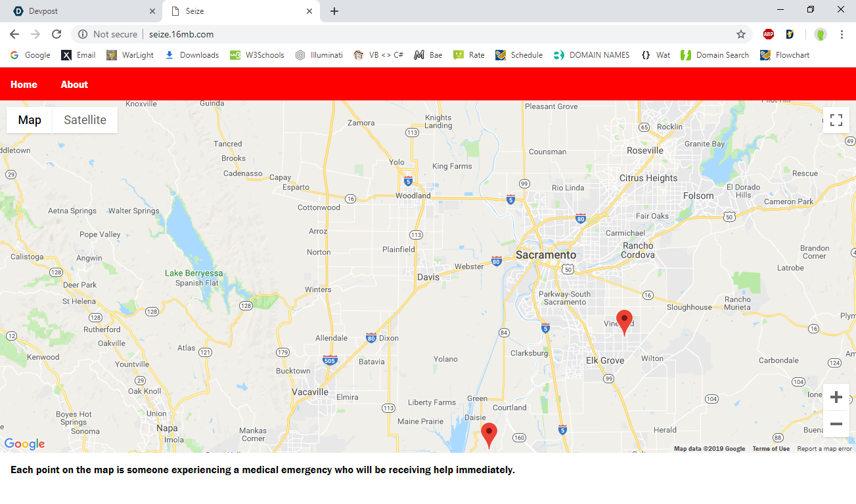The width and height of the screenshot is (856, 504).
Task: Click the Lake Berryessa label
Action: point(194,273)
